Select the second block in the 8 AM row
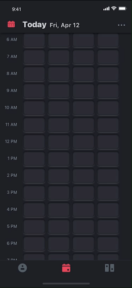This screenshot has height=288, width=132. (x=59, y=73)
